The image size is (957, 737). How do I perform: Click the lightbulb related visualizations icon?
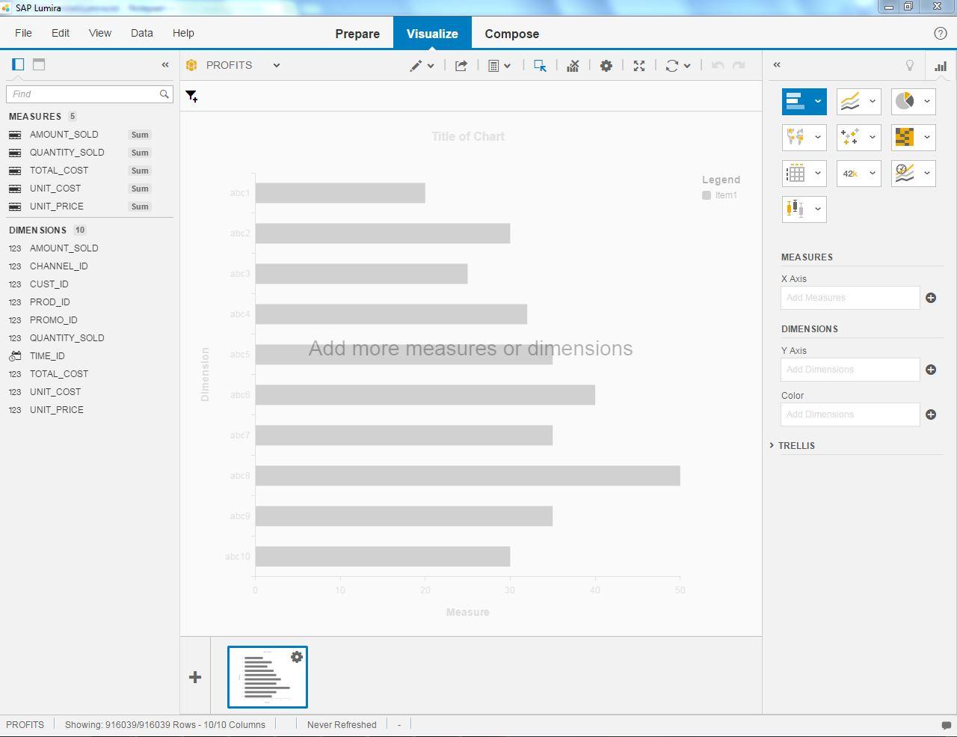910,65
